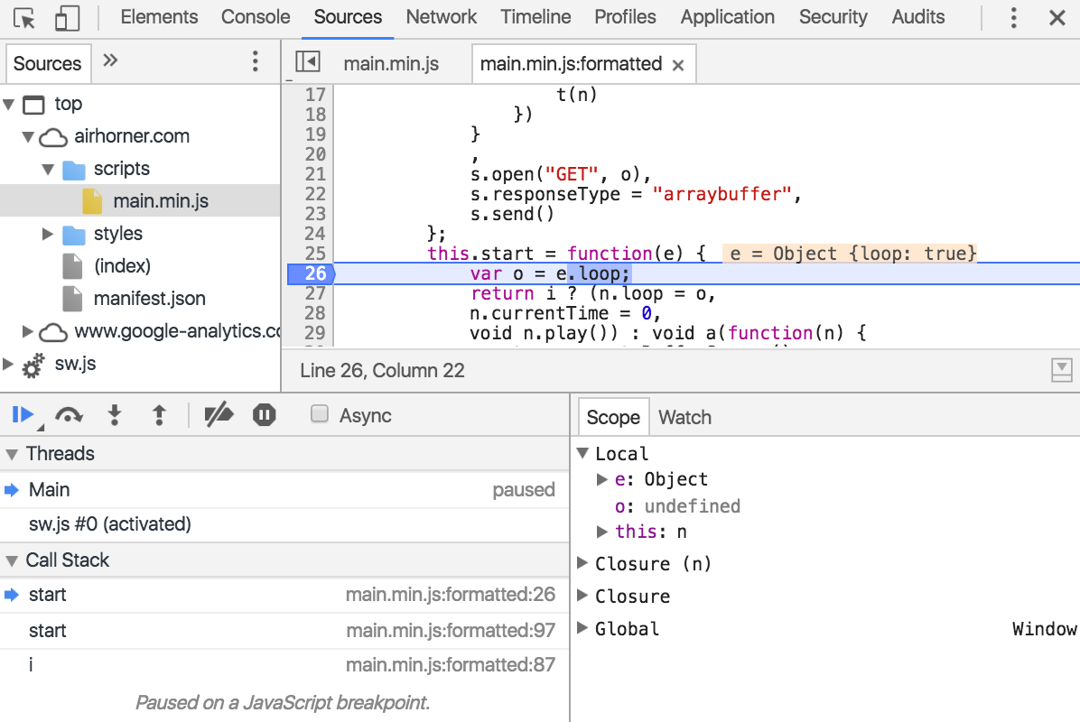The width and height of the screenshot is (1080, 722).
Task: Collapse the Call Stack section
Action: click(12, 560)
